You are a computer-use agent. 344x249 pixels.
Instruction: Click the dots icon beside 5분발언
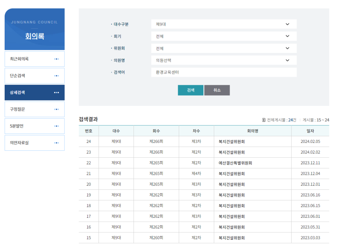click(x=56, y=126)
